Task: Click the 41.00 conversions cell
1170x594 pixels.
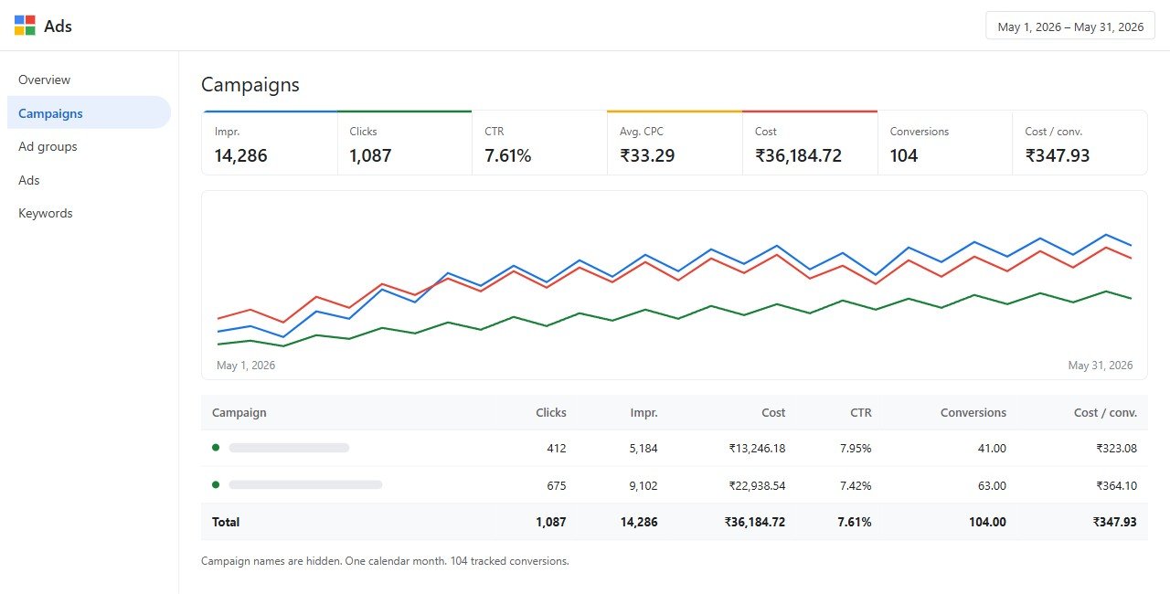Action: point(992,449)
